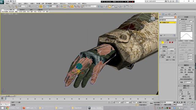
Task: Switch to Motion command panel icon
Action: coord(169,14)
